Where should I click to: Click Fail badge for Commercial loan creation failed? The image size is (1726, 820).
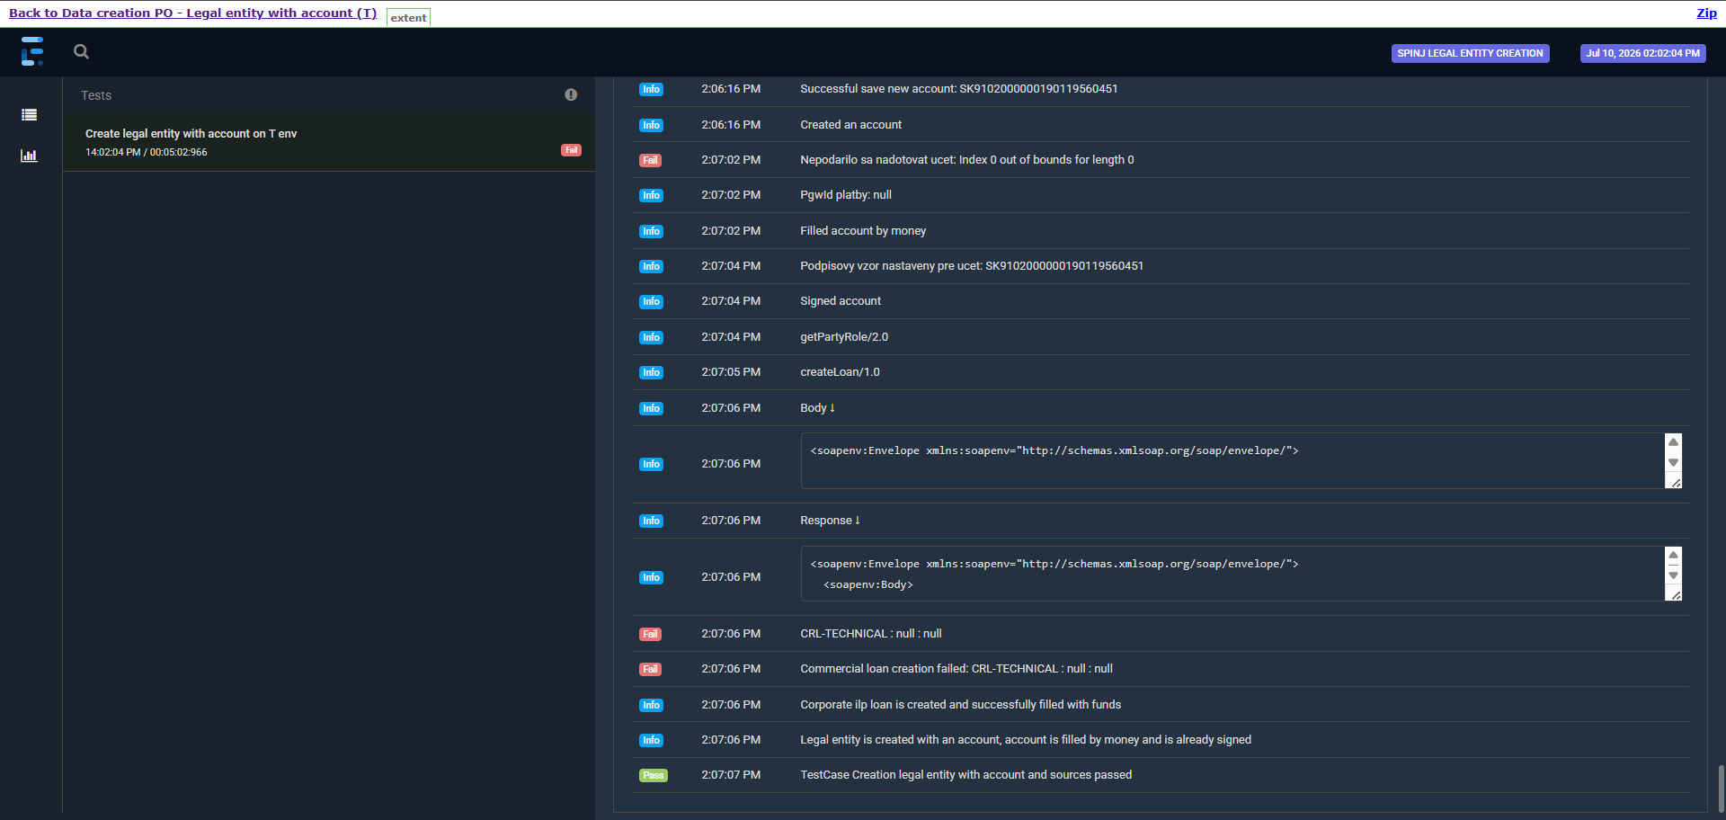click(650, 669)
